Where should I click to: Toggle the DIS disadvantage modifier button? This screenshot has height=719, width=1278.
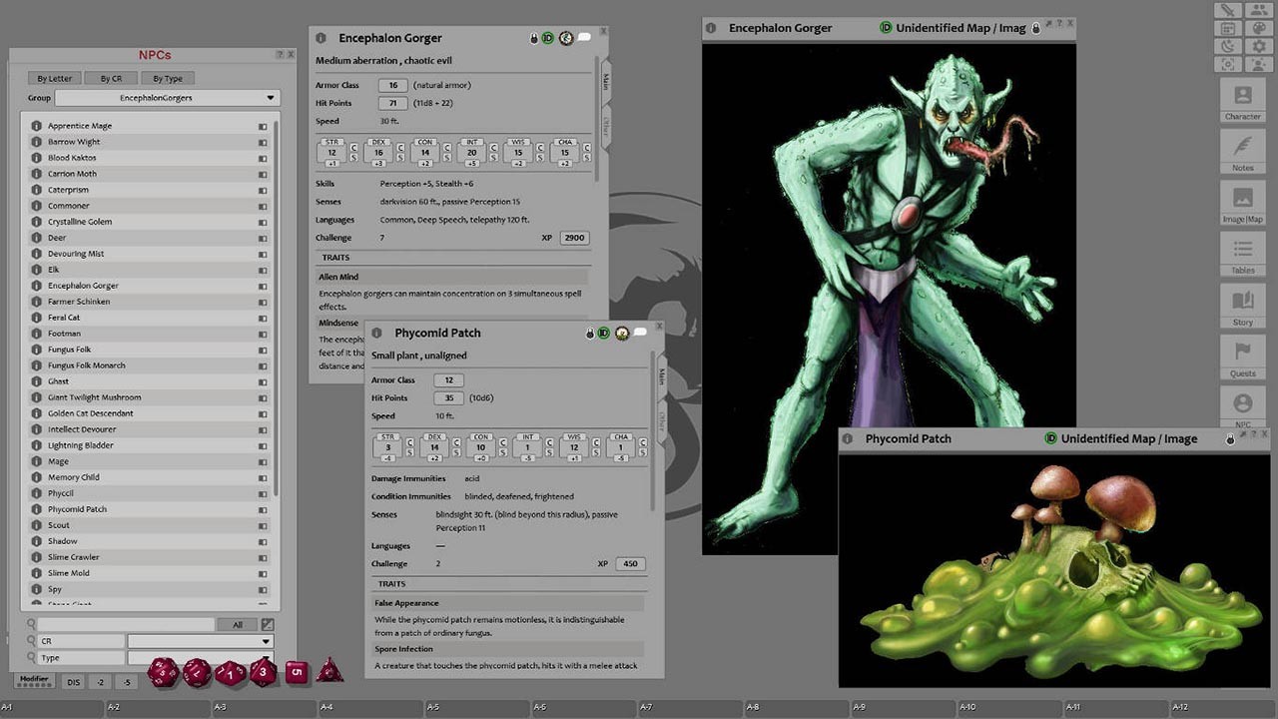coord(73,682)
